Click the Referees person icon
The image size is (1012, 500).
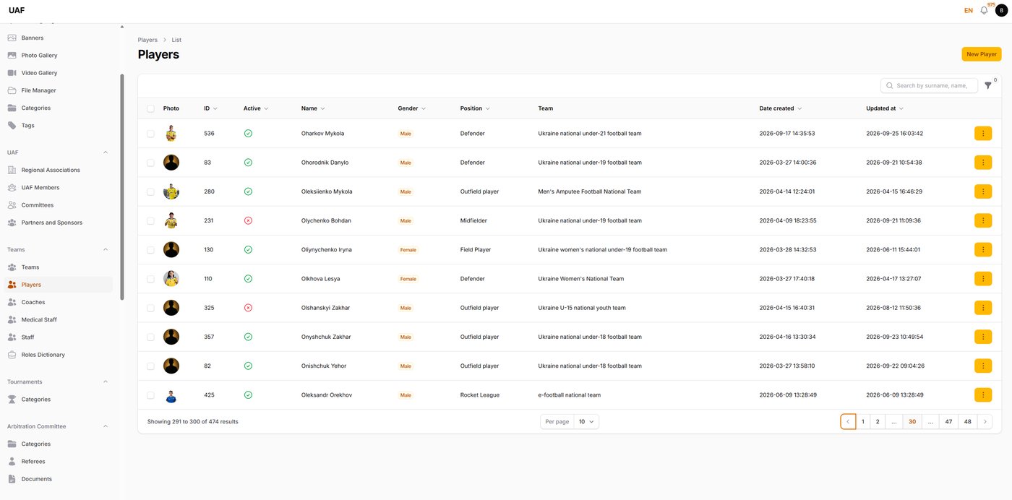pyautogui.click(x=12, y=461)
